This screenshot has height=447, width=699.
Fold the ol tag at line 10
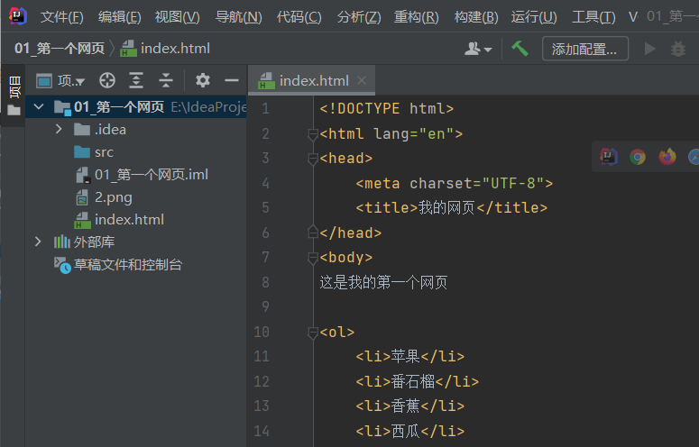coord(313,333)
